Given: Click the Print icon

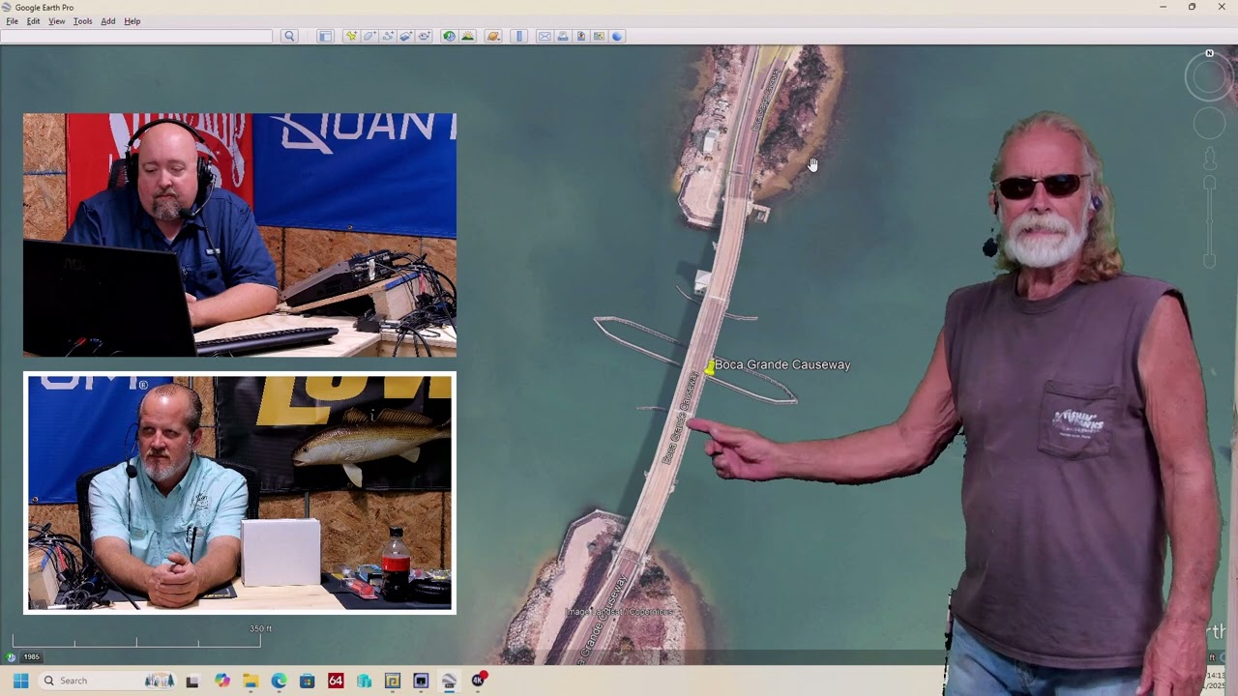Looking at the screenshot, I should [x=563, y=36].
